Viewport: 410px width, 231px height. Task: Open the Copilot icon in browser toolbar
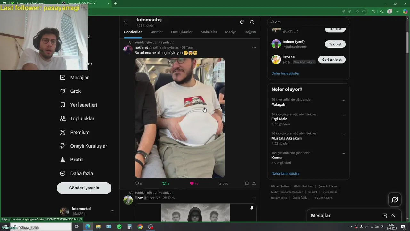(405, 12)
